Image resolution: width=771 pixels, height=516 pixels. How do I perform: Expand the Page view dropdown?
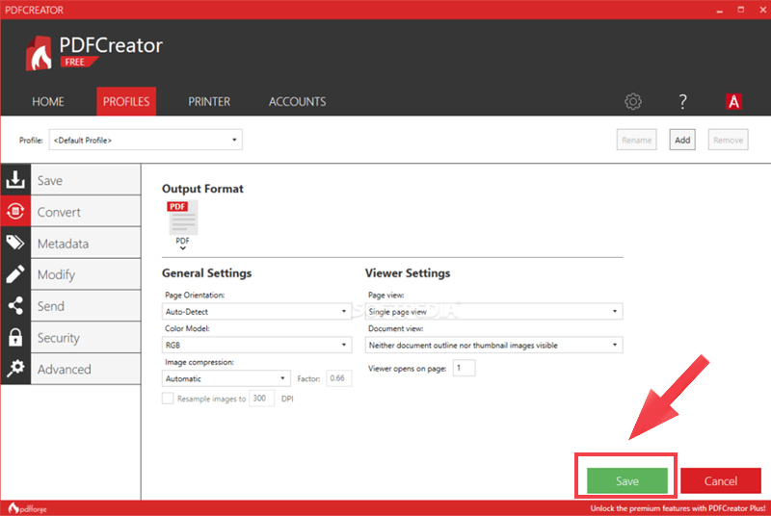click(493, 311)
